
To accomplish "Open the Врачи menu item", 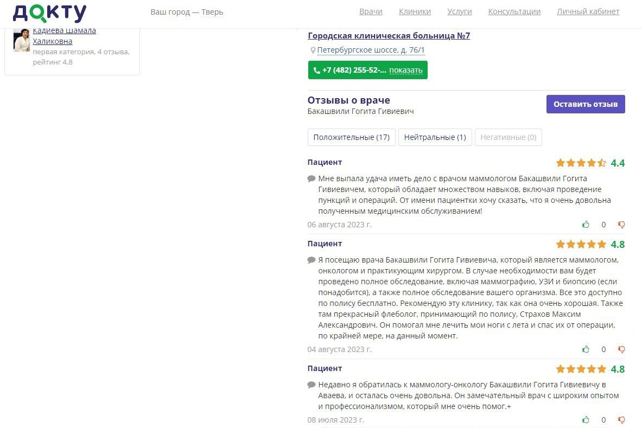I will coord(371,11).
